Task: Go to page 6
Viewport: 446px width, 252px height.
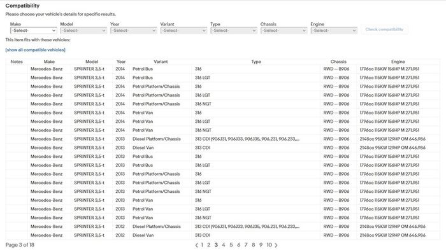Action: pyautogui.click(x=238, y=245)
